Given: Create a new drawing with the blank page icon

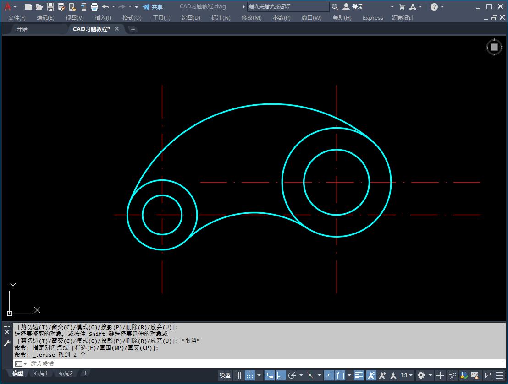Looking at the screenshot, I should [x=28, y=7].
